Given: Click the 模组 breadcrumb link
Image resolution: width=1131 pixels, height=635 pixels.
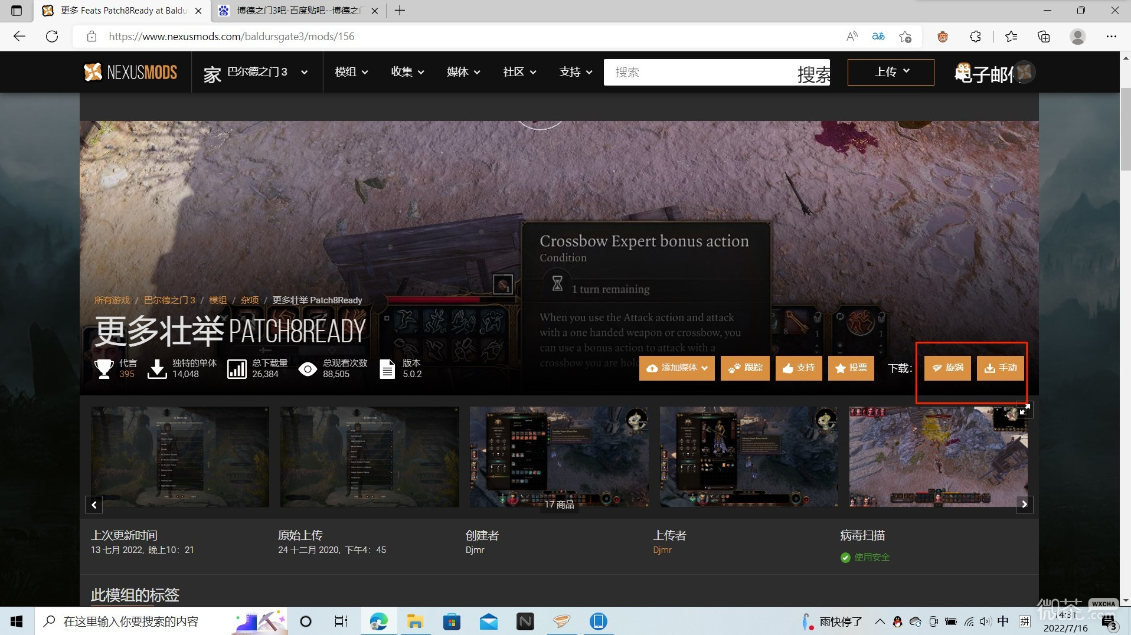Looking at the screenshot, I should click(218, 300).
